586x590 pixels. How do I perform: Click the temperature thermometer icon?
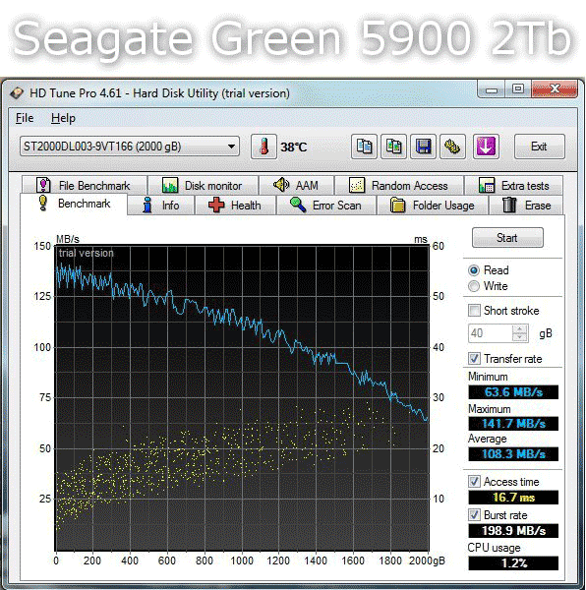[x=264, y=147]
